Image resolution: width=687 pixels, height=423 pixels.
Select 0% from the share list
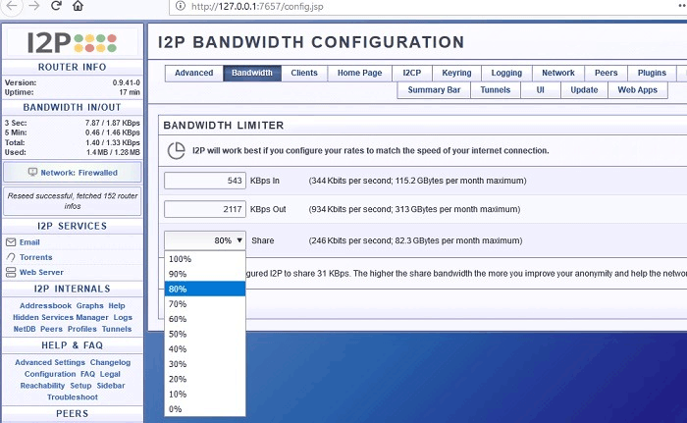click(205, 409)
